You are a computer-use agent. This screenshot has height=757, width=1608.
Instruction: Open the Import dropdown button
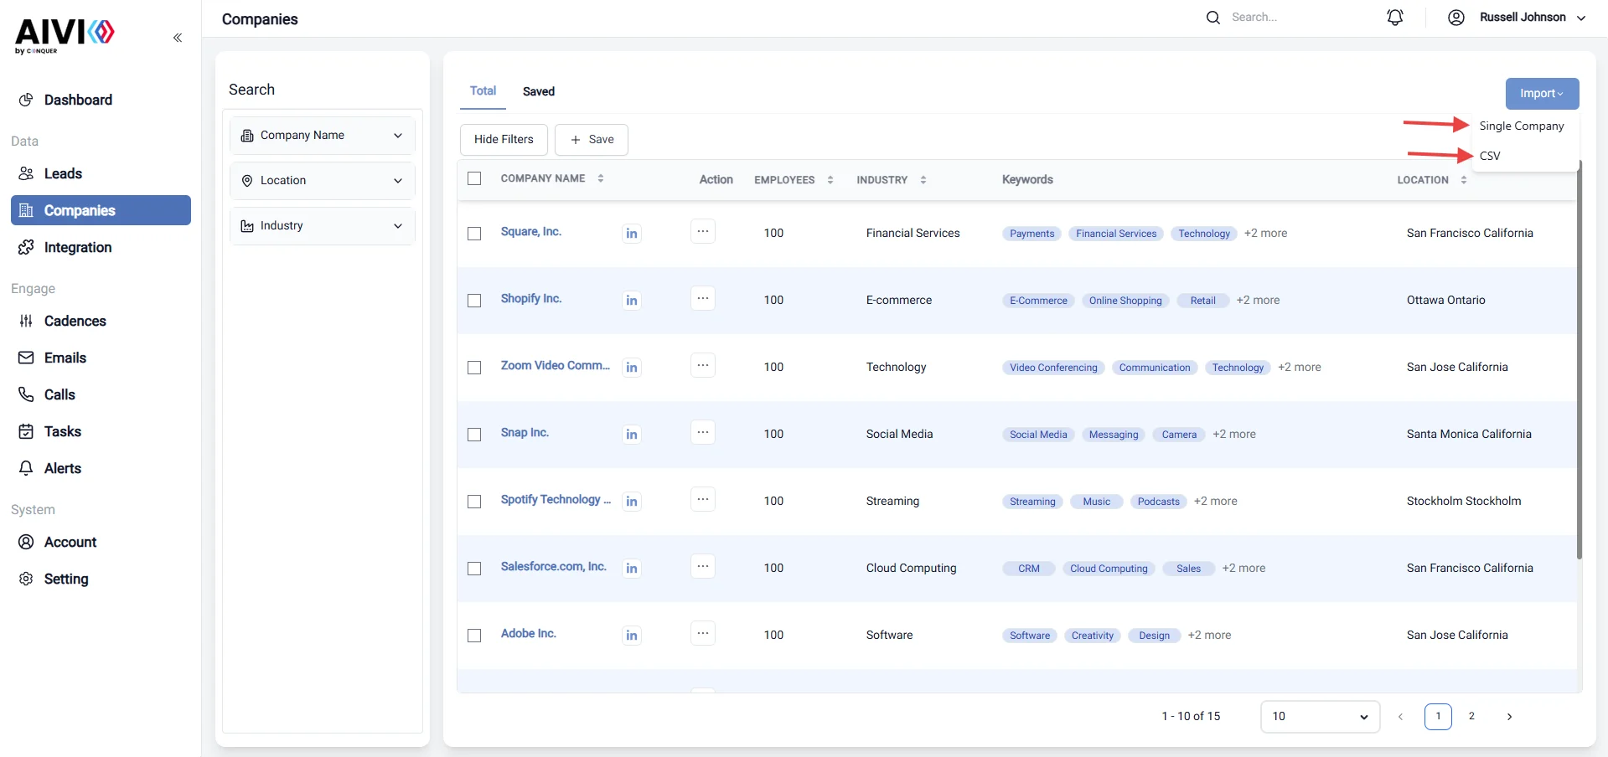click(1542, 94)
